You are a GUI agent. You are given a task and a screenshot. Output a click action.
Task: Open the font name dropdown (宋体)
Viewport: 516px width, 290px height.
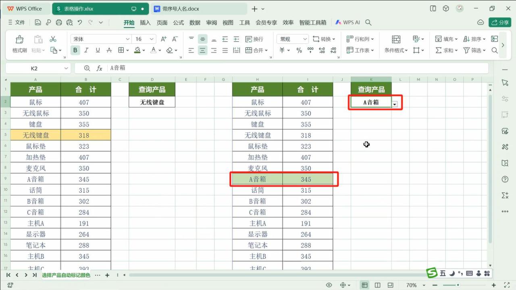pyautogui.click(x=128, y=39)
